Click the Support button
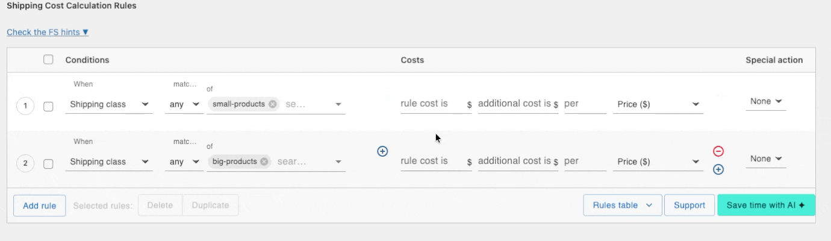The height and width of the screenshot is (241, 831). click(x=689, y=205)
